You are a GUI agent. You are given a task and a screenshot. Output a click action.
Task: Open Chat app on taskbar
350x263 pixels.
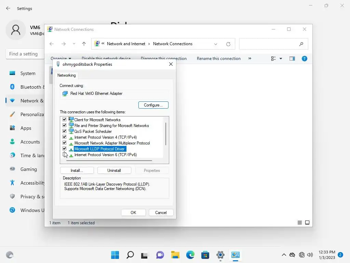[160, 255]
